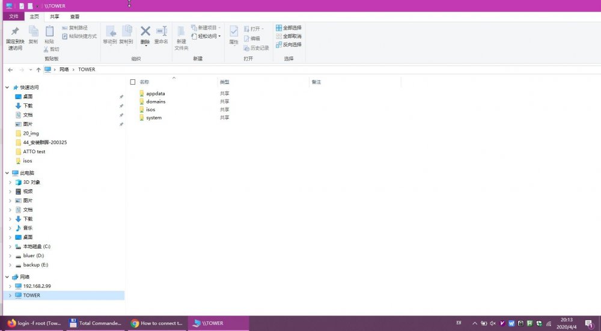Open recent locations dropdown arrow
The image size is (601, 331).
tap(31, 70)
